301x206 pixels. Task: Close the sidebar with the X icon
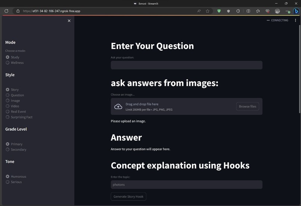pos(69,21)
